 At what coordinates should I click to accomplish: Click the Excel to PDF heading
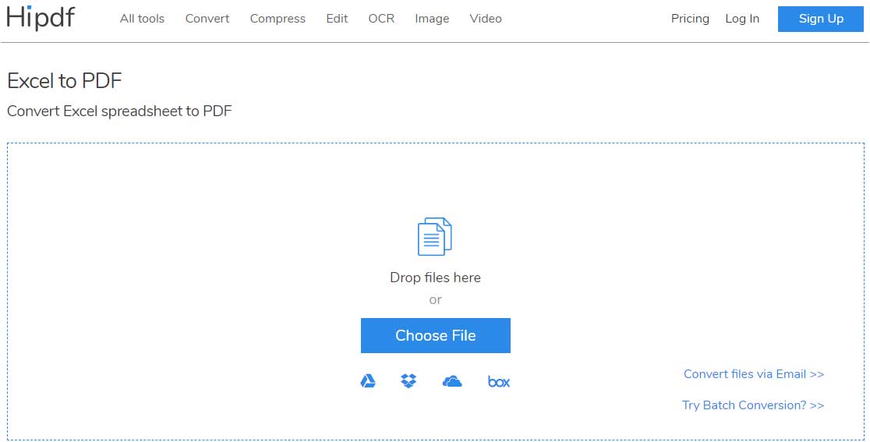pos(65,81)
